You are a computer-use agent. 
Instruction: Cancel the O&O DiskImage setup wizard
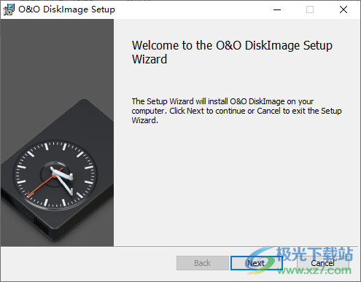click(323, 263)
